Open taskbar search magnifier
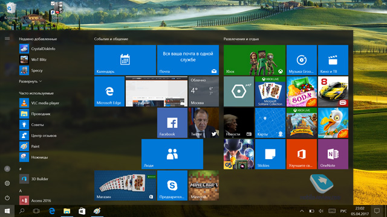The height and width of the screenshot is (217, 387). [x=22, y=211]
